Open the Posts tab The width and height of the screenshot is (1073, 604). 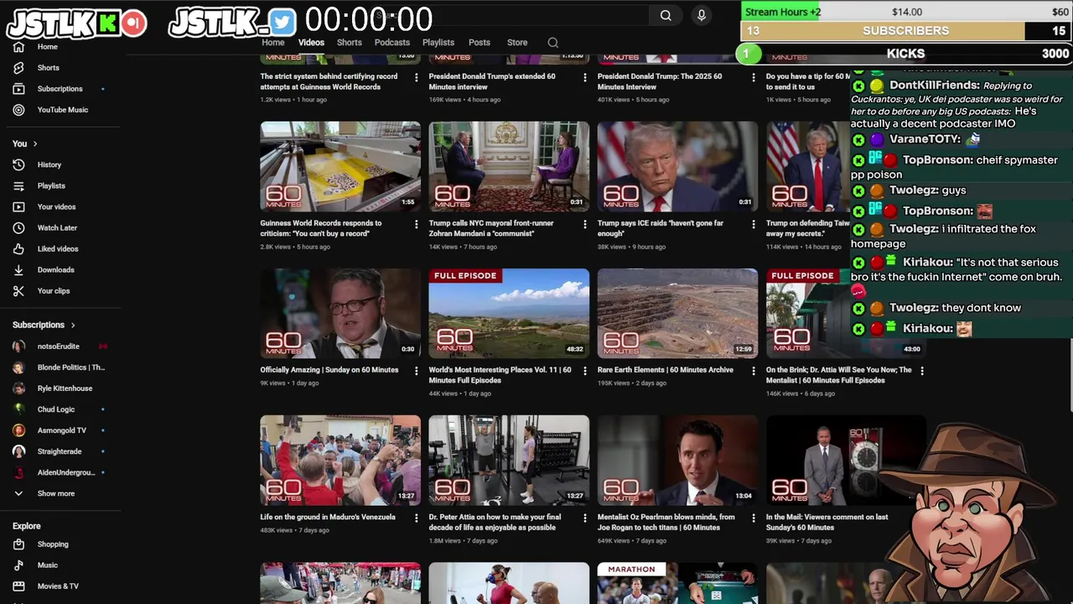[x=479, y=43]
